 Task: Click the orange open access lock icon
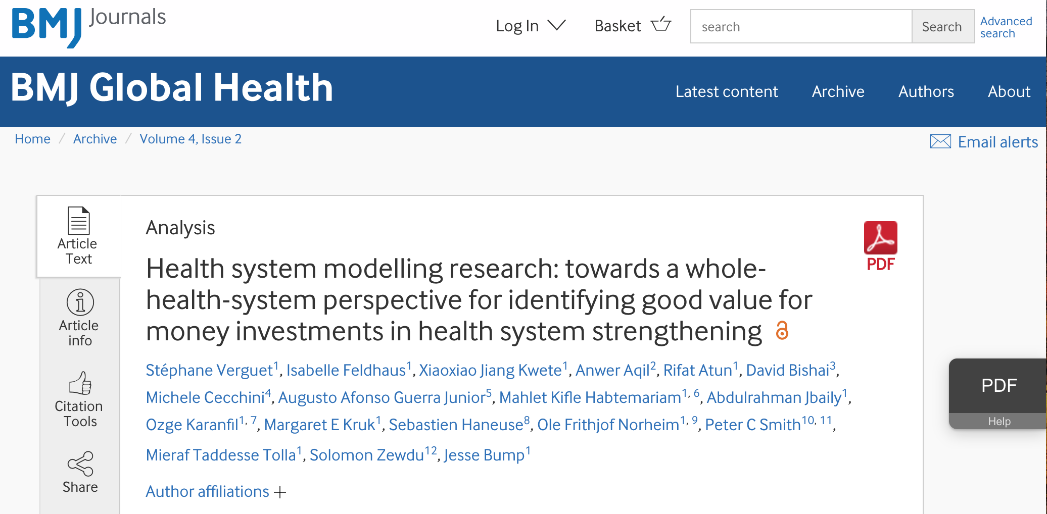pyautogui.click(x=782, y=331)
